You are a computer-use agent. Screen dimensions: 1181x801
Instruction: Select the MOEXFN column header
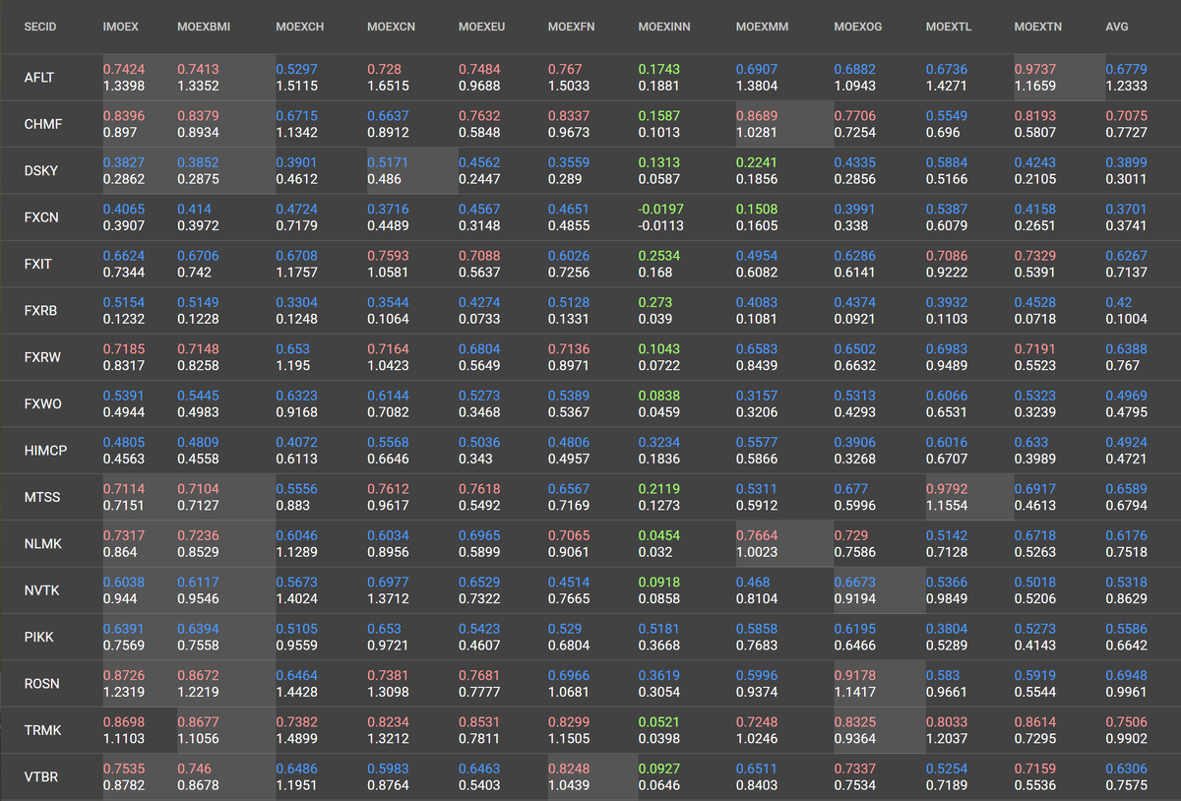[572, 27]
